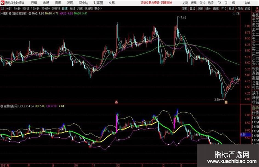Click the UB: 5.08 value

(x=40, y=106)
